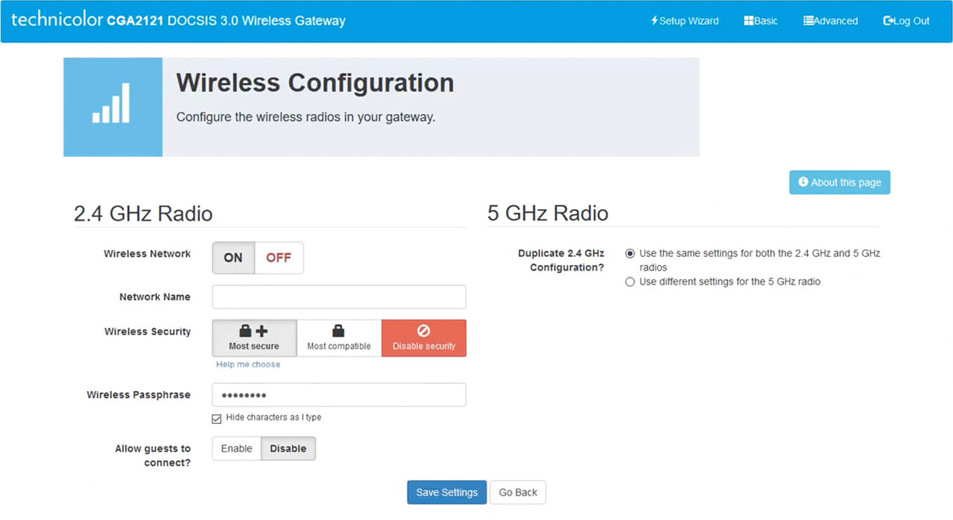Click the About this page info icon

pos(803,182)
